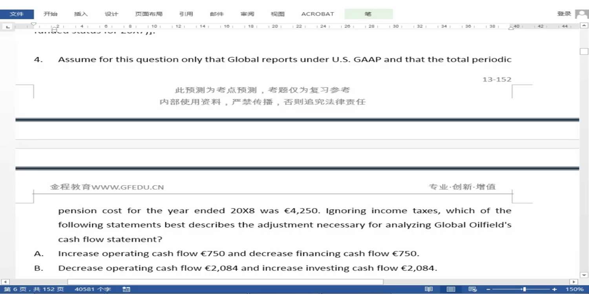The width and height of the screenshot is (589, 294).
Task: Click the horizontal scrollbar right arrow
Action: tap(574, 282)
